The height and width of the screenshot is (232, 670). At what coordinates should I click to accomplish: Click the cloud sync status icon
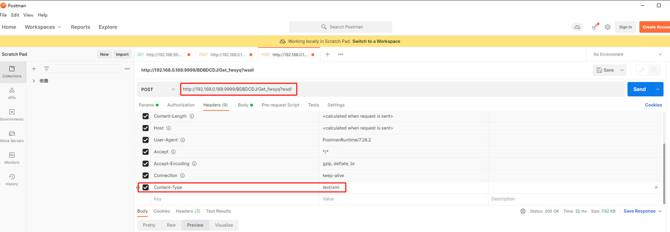(577, 27)
